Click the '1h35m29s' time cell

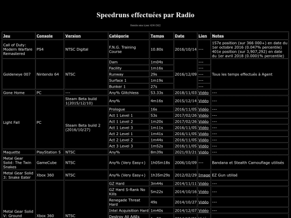point(162,175)
